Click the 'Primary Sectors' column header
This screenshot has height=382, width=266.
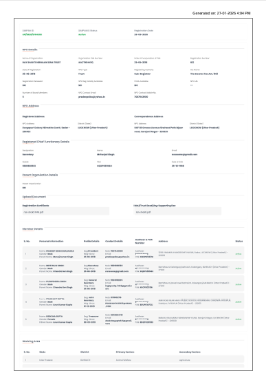(125, 352)
